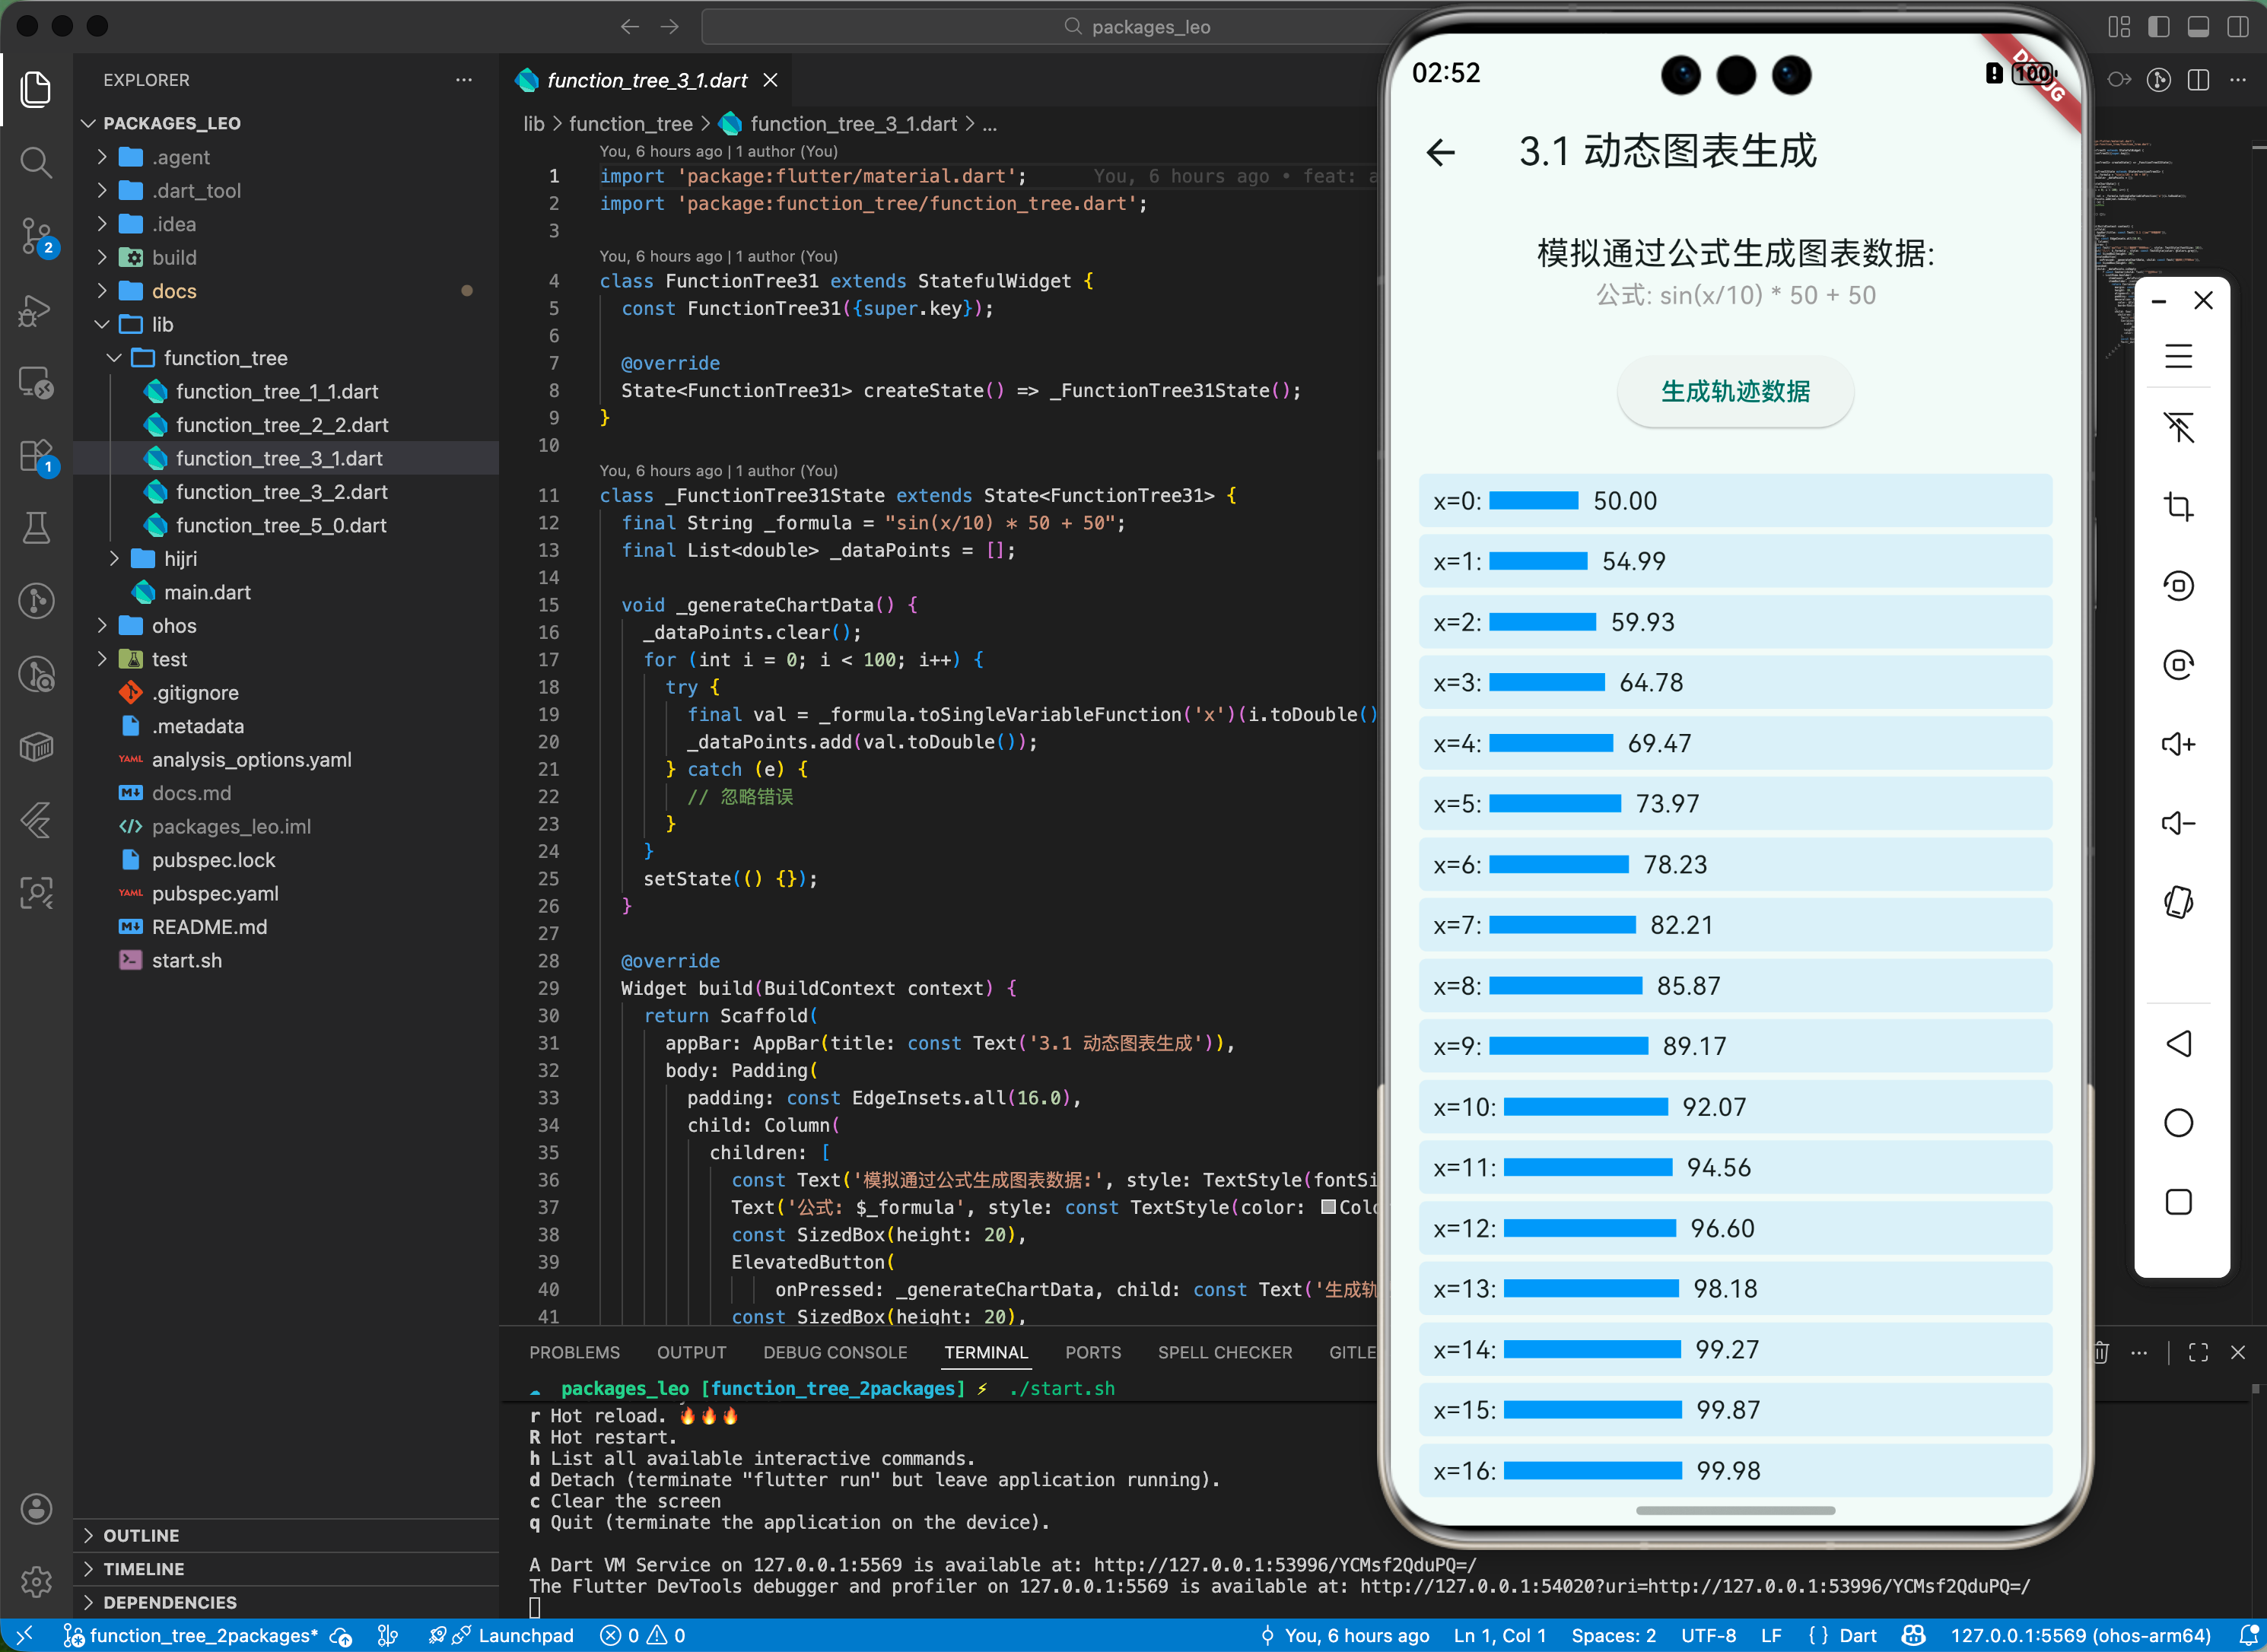
Task: Click the emulator volume up icon
Action: 2178,744
